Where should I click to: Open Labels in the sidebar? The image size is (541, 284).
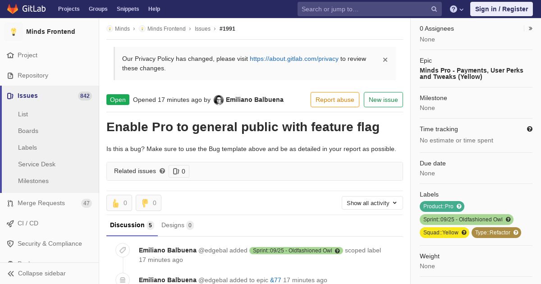point(28,147)
